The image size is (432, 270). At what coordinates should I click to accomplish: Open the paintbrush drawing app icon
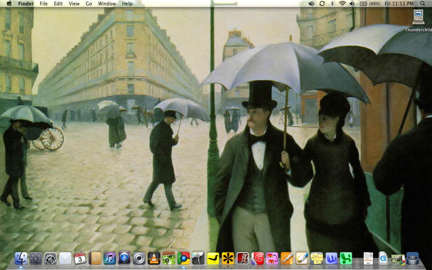(x=302, y=259)
